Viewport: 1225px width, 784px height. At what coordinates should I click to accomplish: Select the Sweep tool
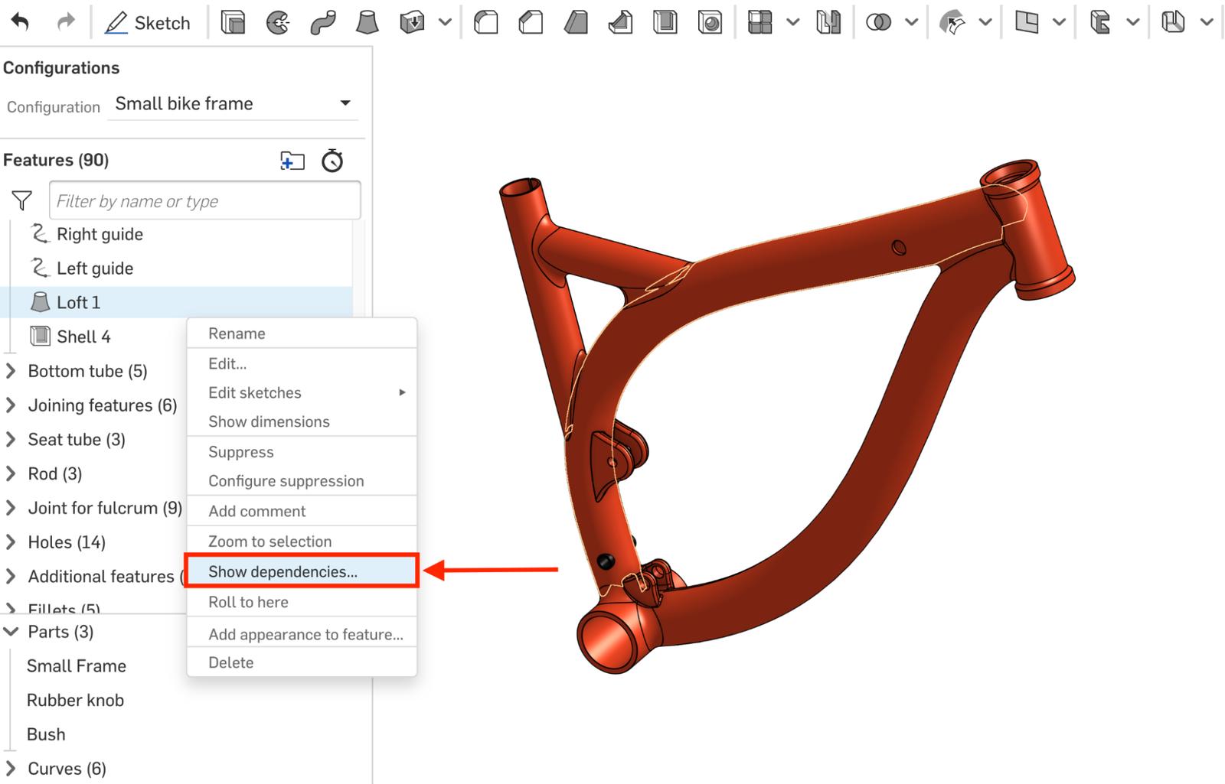pos(322,23)
